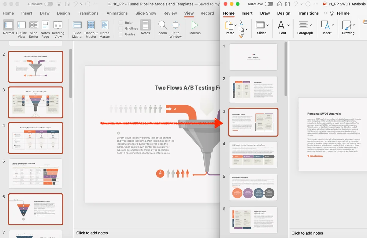This screenshot has width=367, height=238.
Task: Toggle AutoSave in left window
Action: pos(48,4)
